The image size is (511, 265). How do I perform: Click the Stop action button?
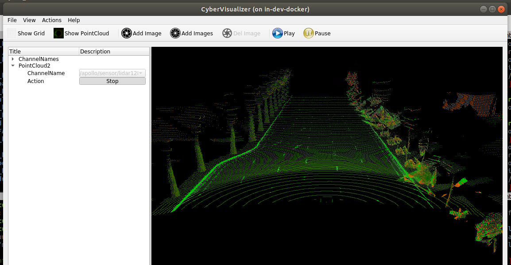coord(112,81)
